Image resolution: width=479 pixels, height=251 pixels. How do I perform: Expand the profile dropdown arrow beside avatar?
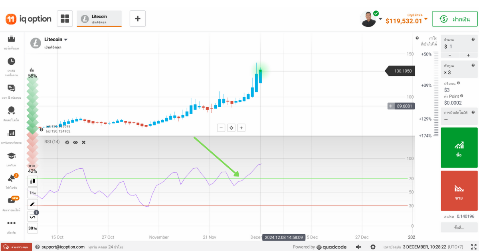[380, 19]
